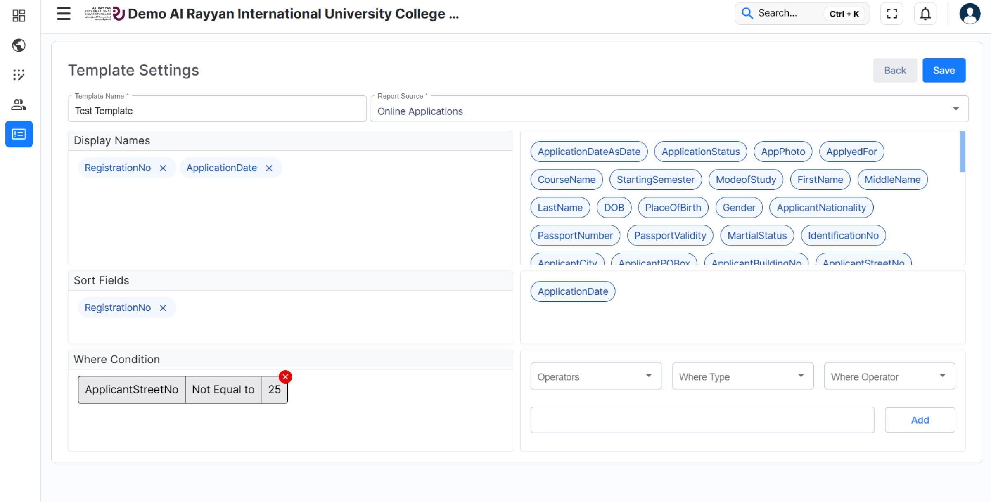Viewport: 991px width, 502px height.
Task: Select the report templates sidebar icon
Action: point(19,134)
